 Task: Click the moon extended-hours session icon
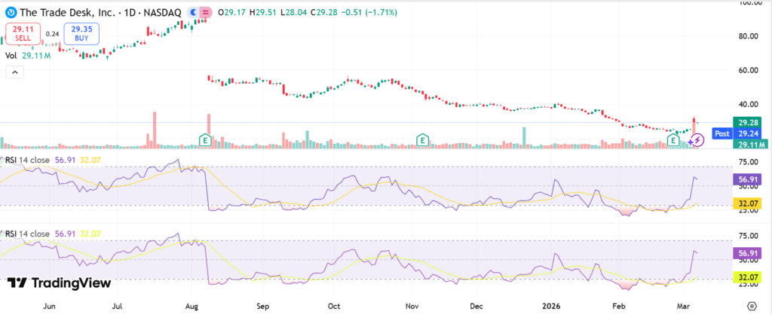tap(194, 13)
